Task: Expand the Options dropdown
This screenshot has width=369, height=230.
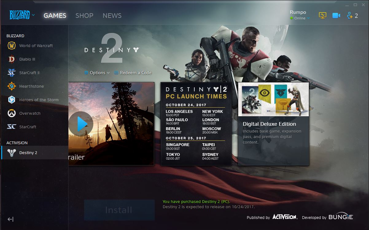Action: [97, 73]
